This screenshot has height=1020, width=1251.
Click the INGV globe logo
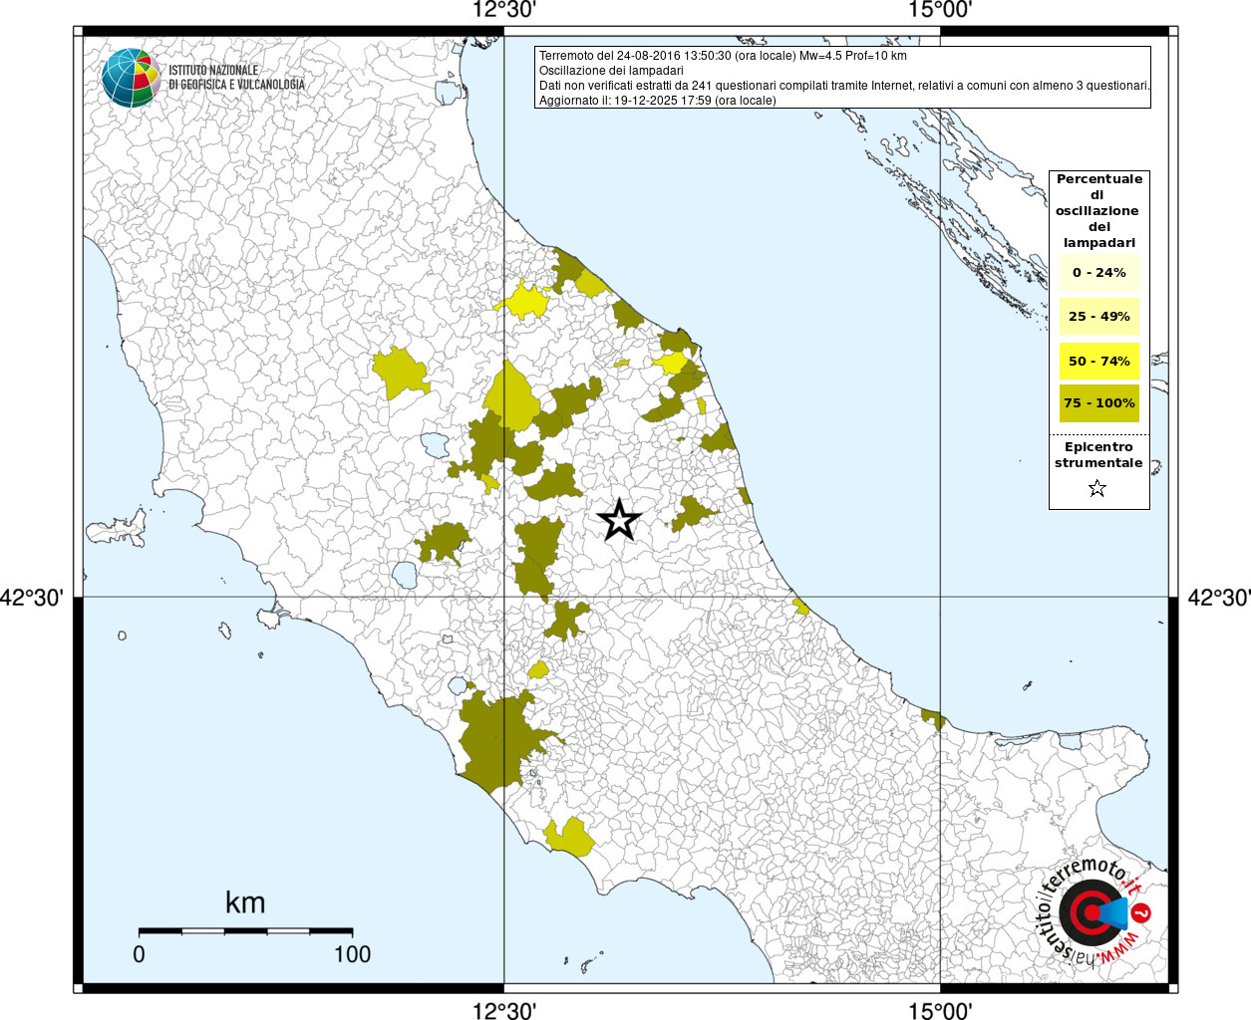click(x=131, y=78)
